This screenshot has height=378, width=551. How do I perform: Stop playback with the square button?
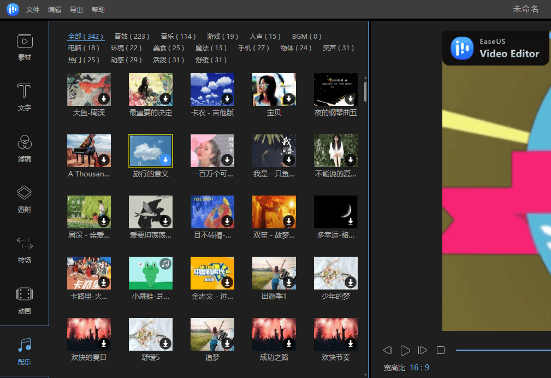click(x=441, y=350)
